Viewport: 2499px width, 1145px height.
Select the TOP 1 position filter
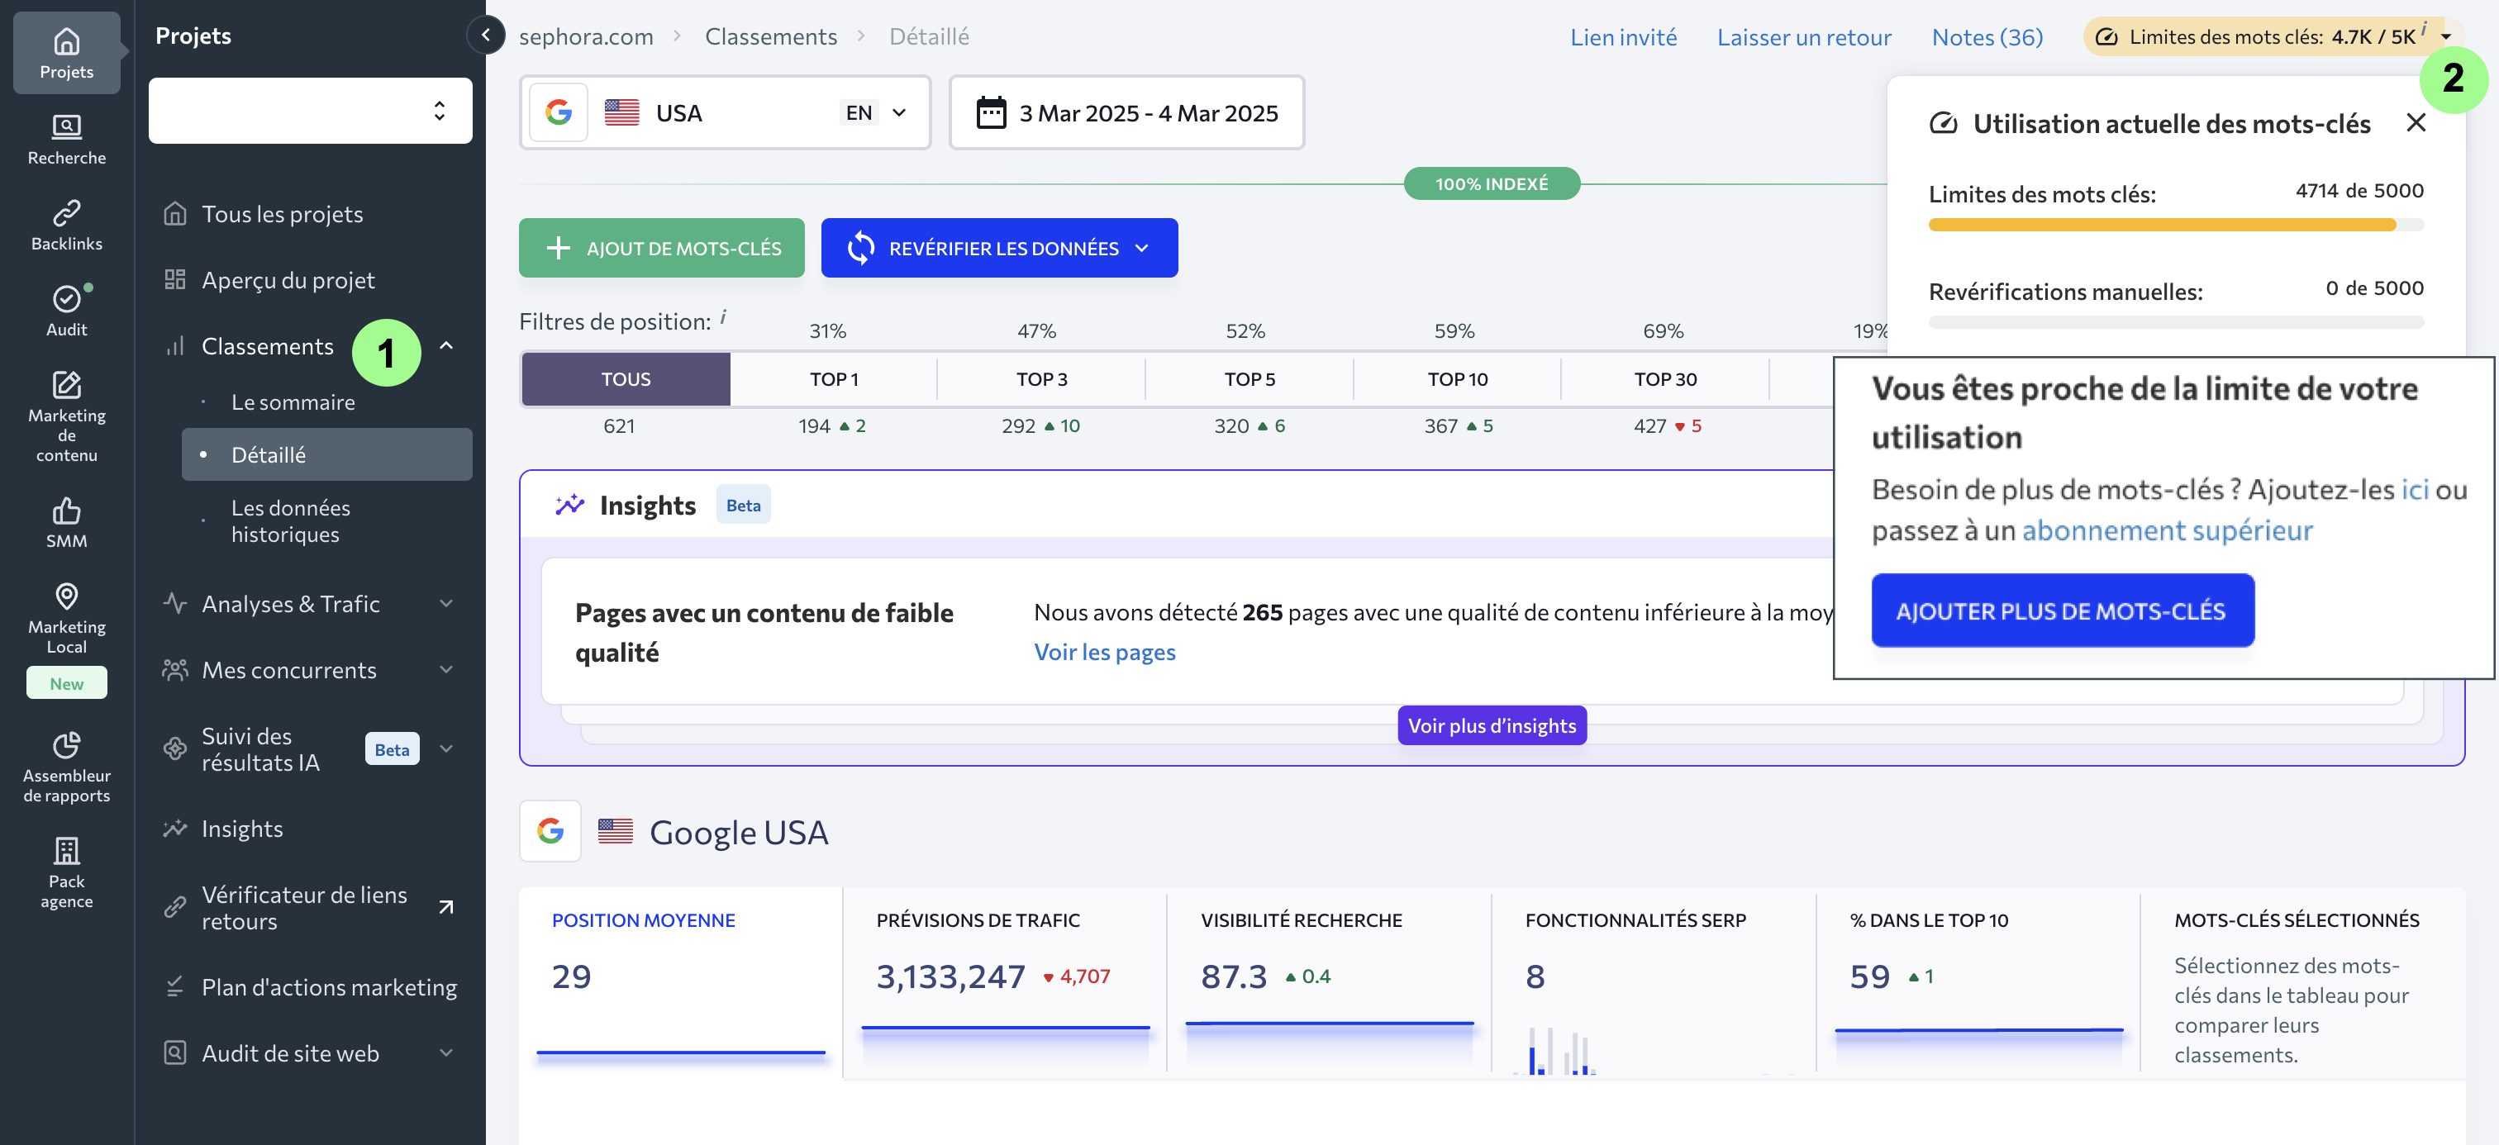[835, 379]
